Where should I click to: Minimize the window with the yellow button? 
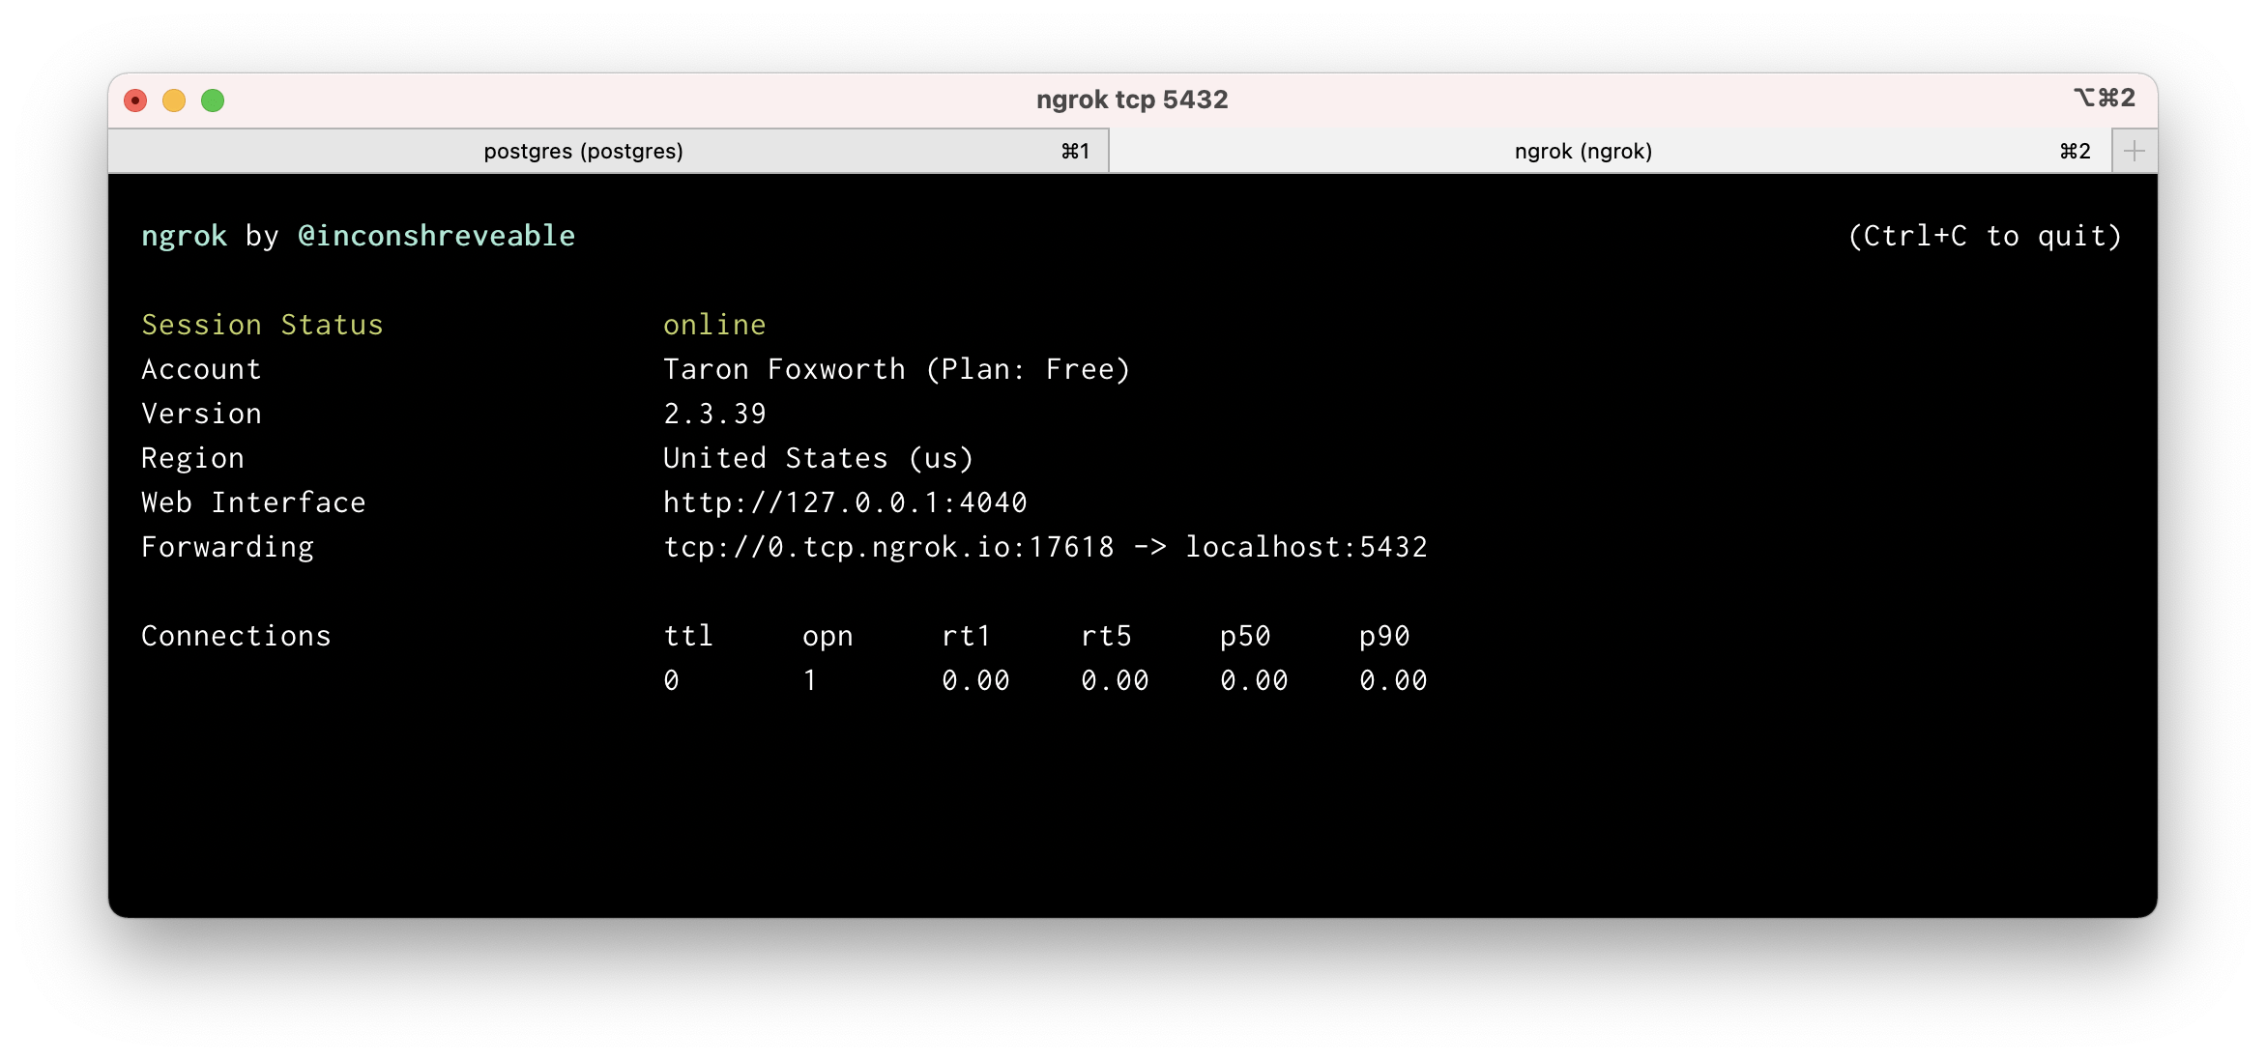174,100
